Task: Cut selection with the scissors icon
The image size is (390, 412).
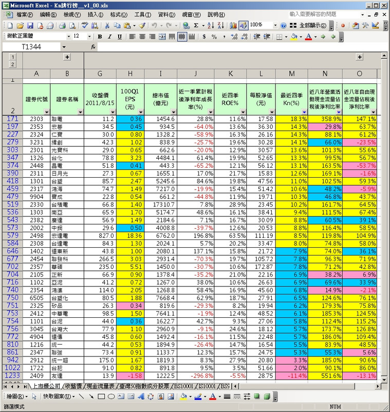Action: point(107,25)
